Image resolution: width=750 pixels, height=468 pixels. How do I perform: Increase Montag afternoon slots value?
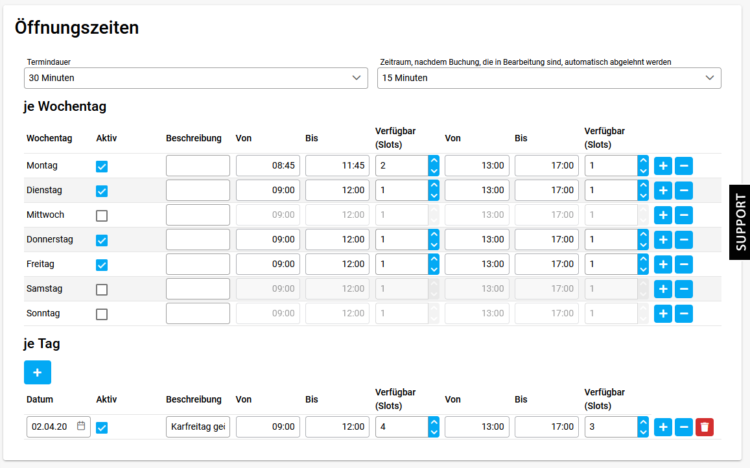[x=643, y=160]
